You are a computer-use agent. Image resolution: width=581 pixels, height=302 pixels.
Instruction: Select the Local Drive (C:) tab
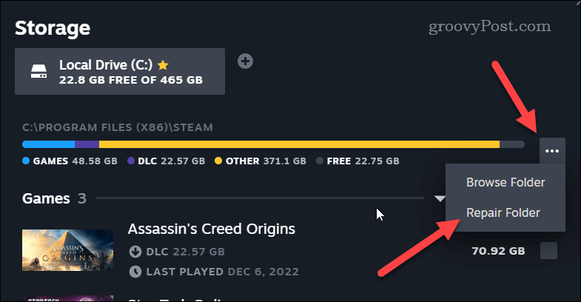(x=119, y=72)
